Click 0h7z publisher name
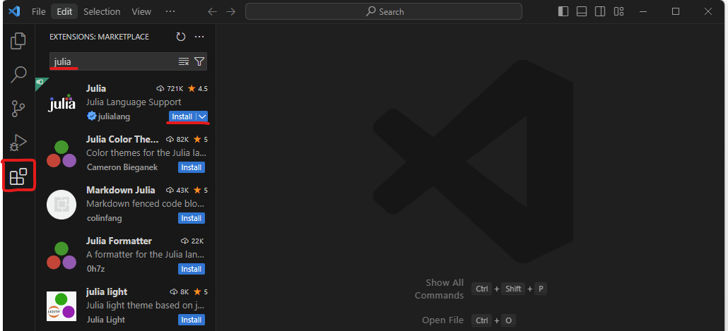Screen dimensions: 728x331 pyautogui.click(x=95, y=269)
